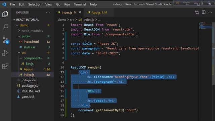
Task: Click the './components/Btn' import path
Action: (x=119, y=34)
